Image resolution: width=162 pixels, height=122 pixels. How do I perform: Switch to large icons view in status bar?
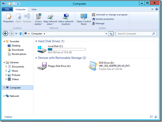click(x=156, y=117)
